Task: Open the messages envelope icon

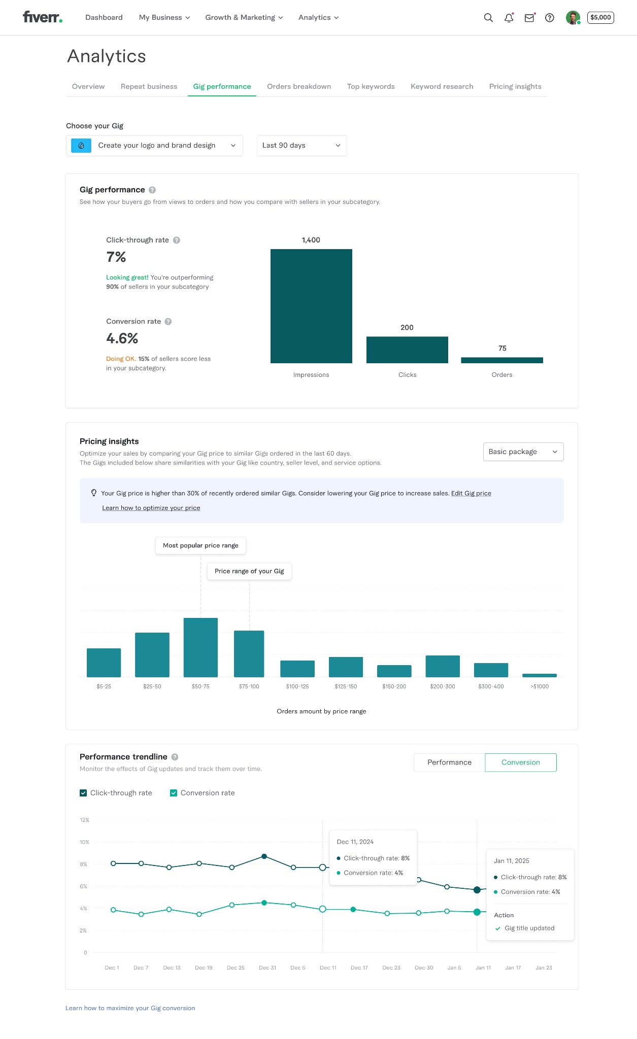Action: pyautogui.click(x=529, y=18)
